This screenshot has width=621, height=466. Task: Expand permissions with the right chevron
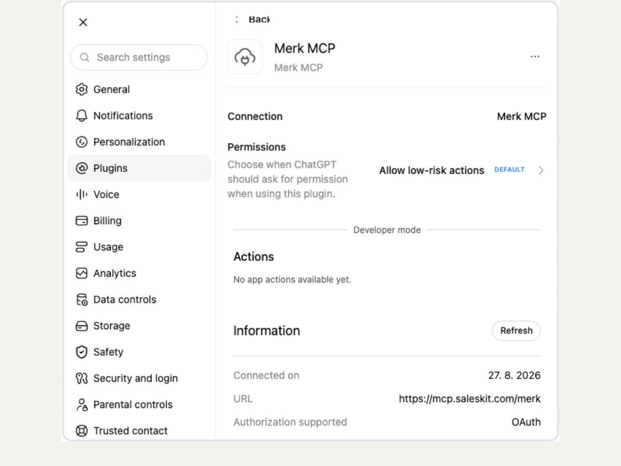541,170
